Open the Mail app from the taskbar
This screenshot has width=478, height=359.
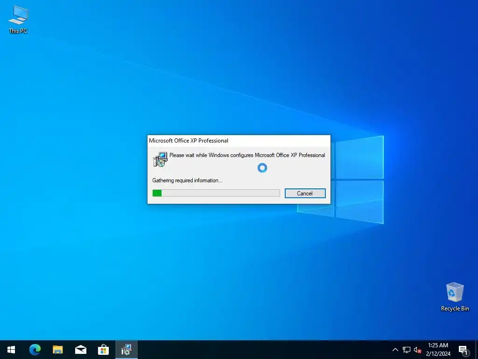point(80,350)
